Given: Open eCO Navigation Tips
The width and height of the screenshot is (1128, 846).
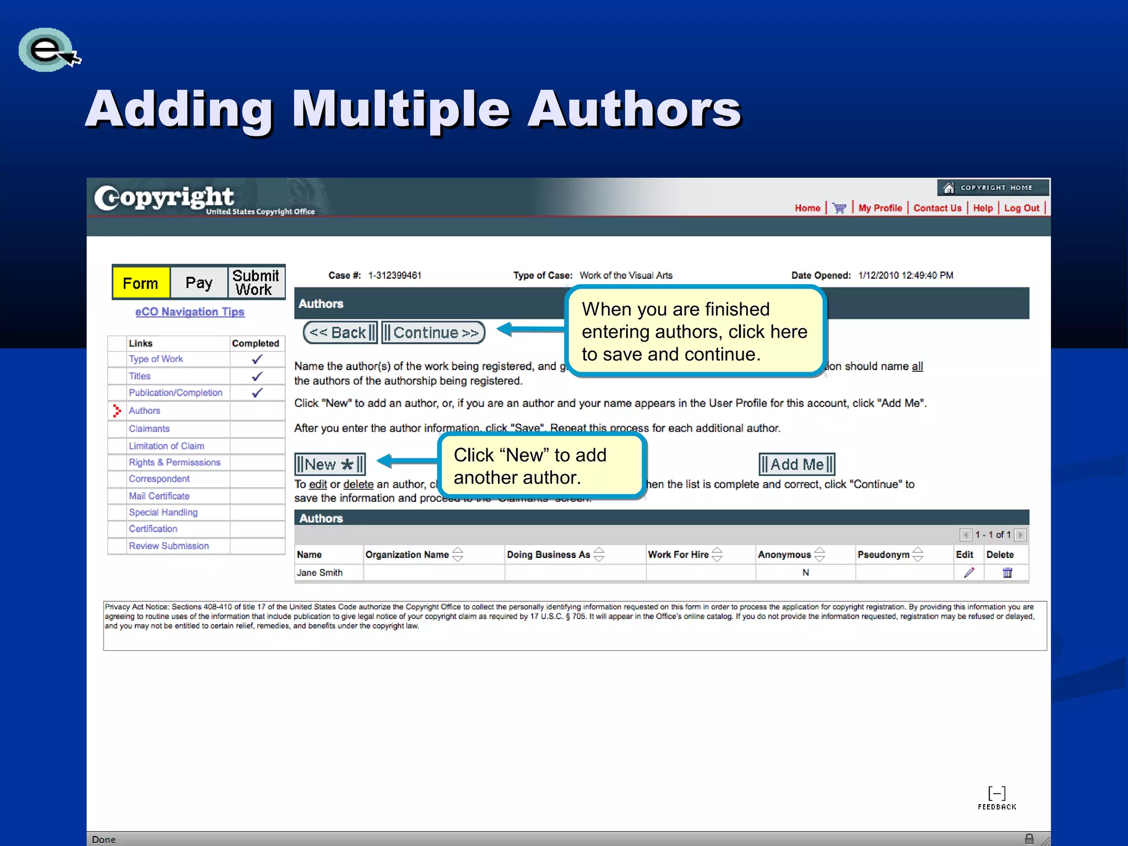Looking at the screenshot, I should click(190, 312).
